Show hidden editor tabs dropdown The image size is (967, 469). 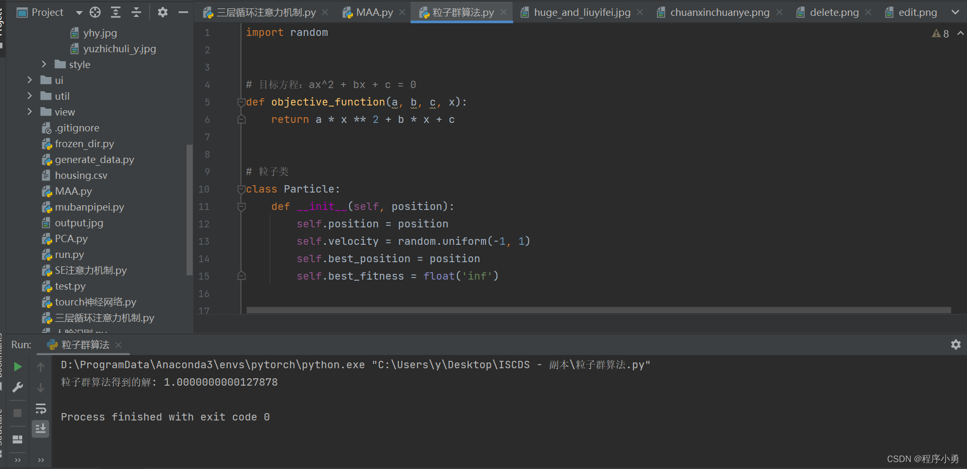955,12
